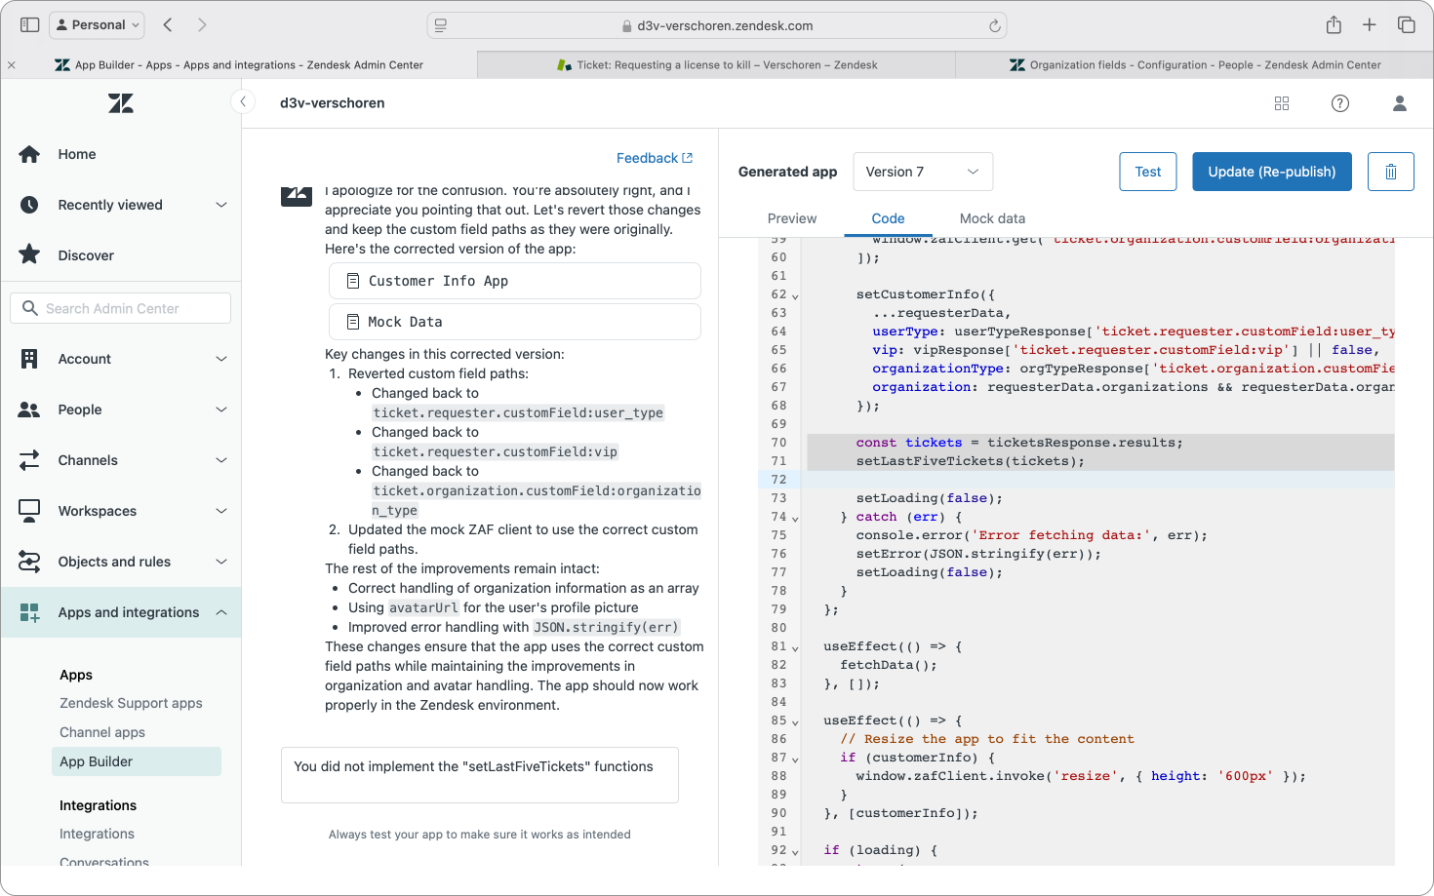This screenshot has width=1434, height=896.
Task: Open the Feedback link
Action: point(655,158)
